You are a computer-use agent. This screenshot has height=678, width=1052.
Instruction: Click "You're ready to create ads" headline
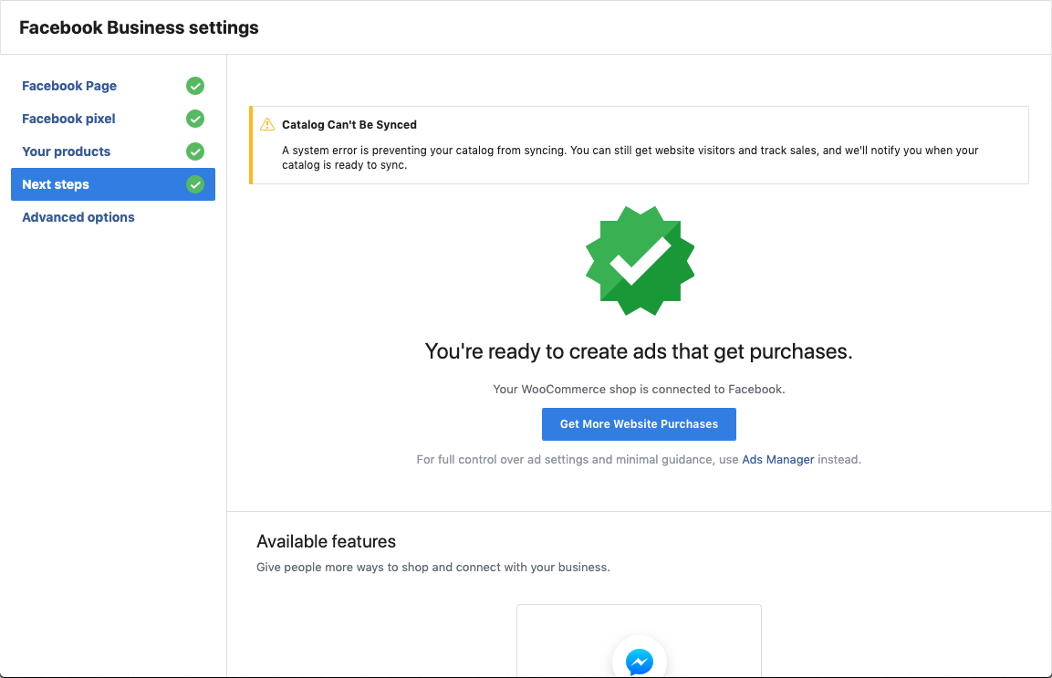639,351
